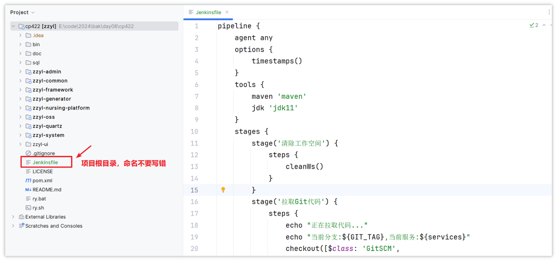Click 'cleanWs()' on line 13
Viewport: 557px width, 261px height.
point(305,167)
